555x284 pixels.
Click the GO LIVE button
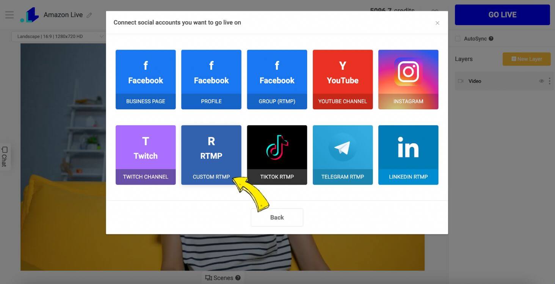point(502,15)
